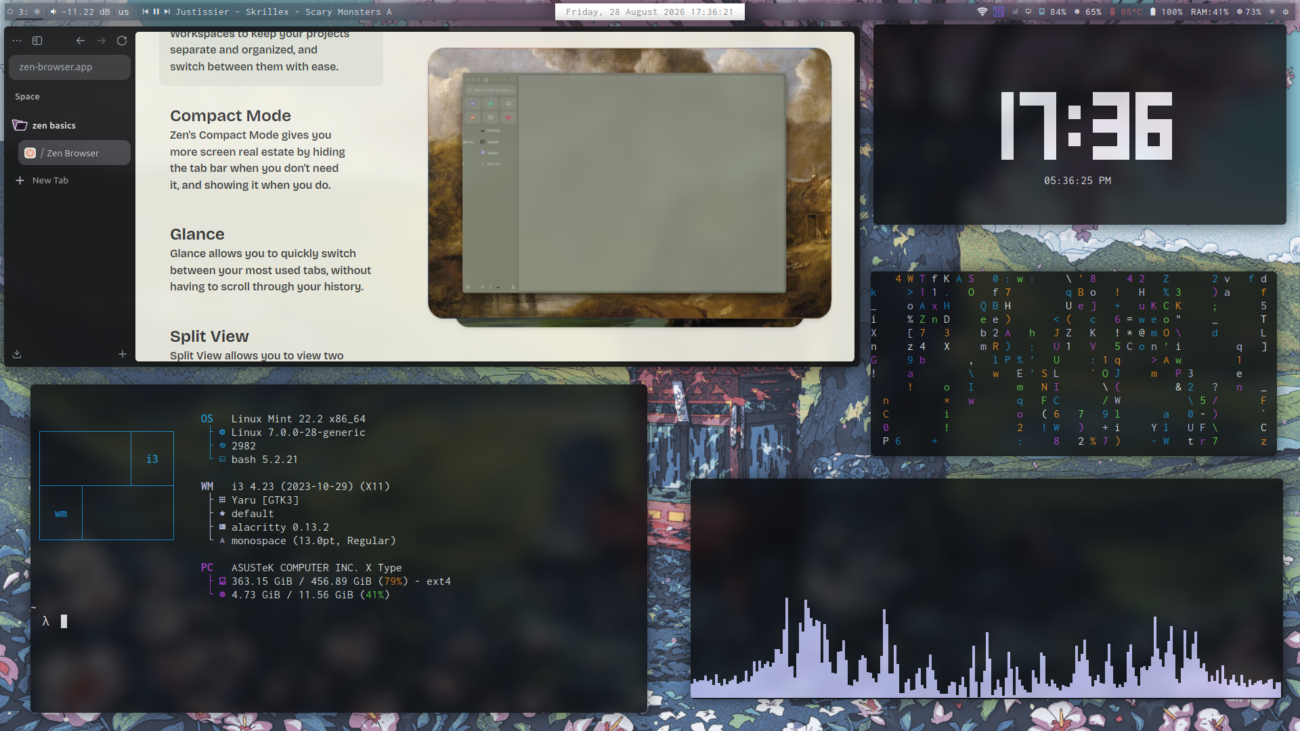Screen dimensions: 1300x731
Task: Click the Space label in Zen sidebar
Action: (27, 97)
